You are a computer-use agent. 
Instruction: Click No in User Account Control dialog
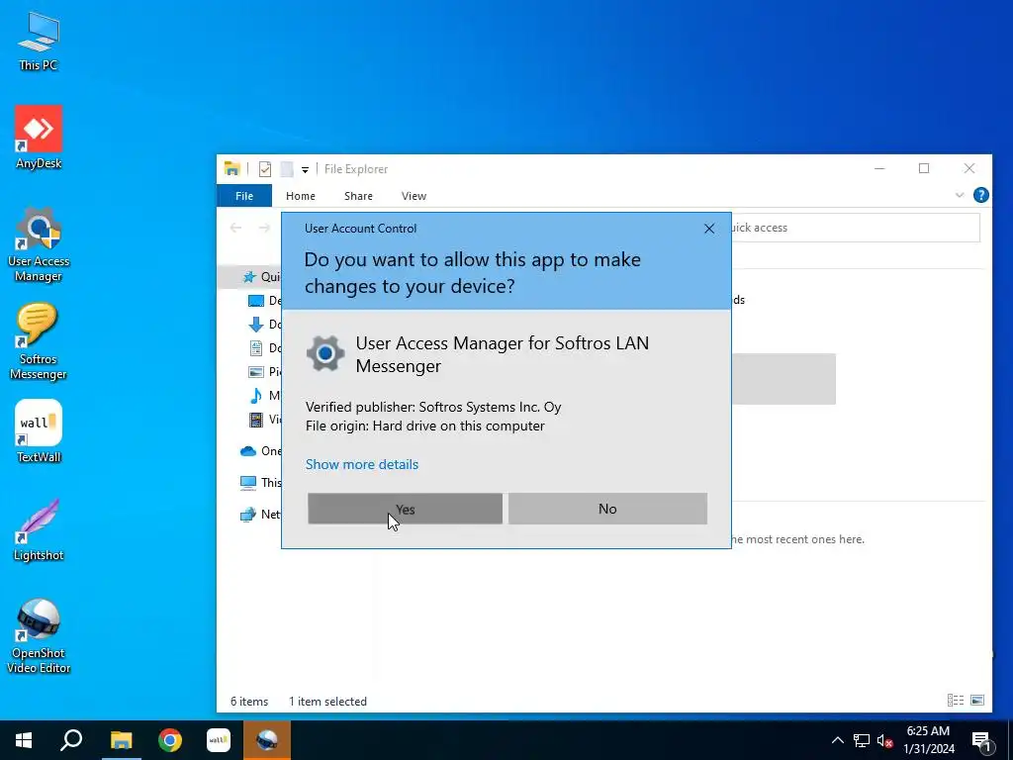(x=607, y=509)
